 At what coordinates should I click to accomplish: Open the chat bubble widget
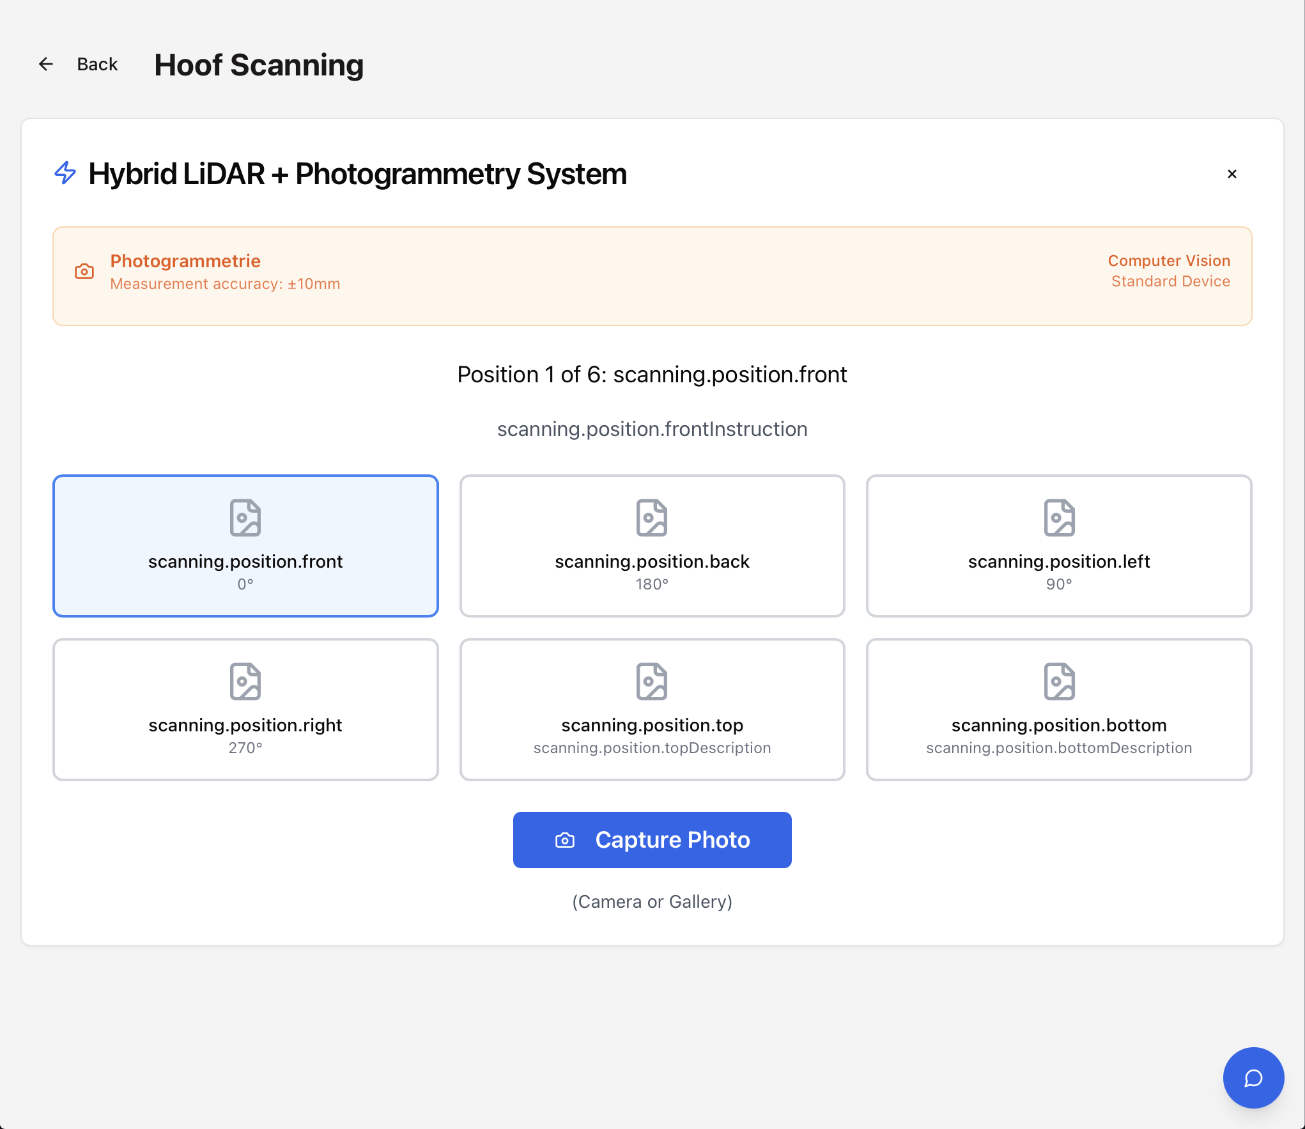click(1253, 1078)
